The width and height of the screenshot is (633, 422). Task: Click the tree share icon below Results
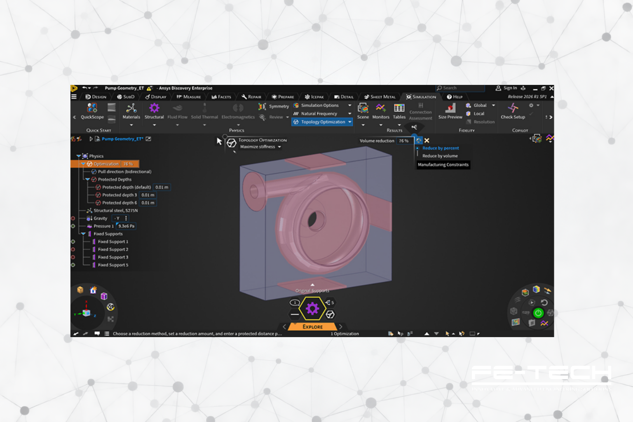414,127
